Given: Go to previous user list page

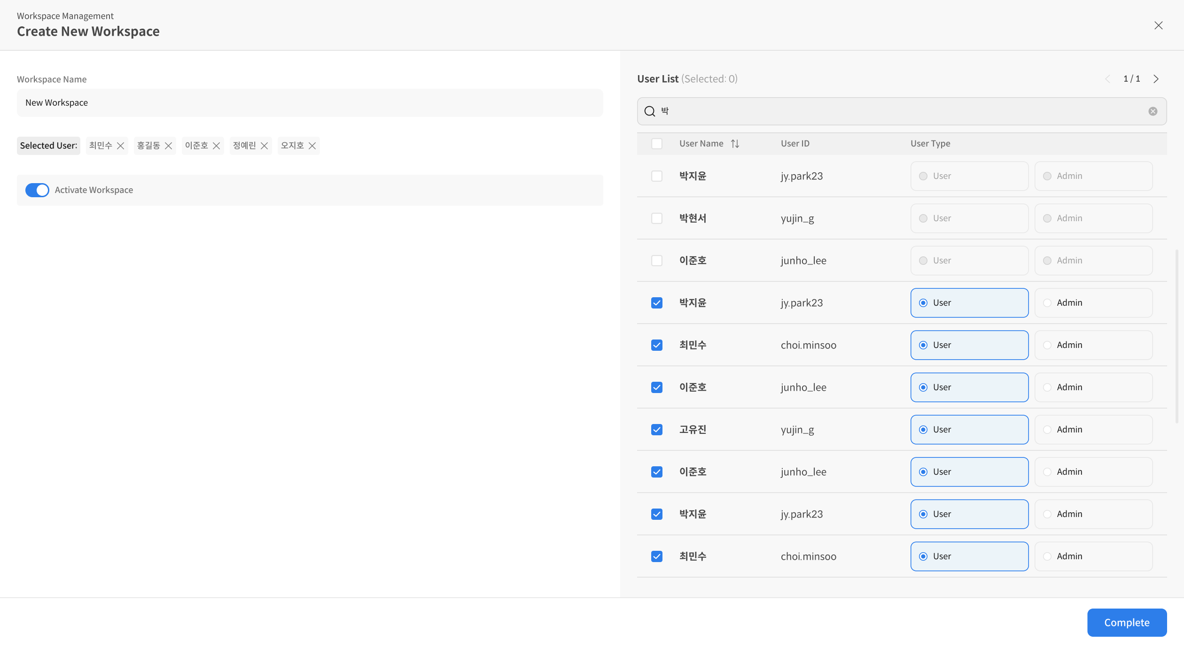Looking at the screenshot, I should click(x=1108, y=79).
